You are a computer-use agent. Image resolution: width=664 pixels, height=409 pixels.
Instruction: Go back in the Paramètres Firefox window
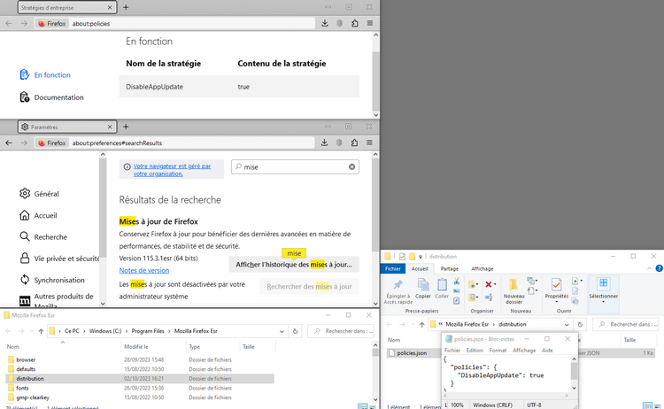pyautogui.click(x=9, y=143)
